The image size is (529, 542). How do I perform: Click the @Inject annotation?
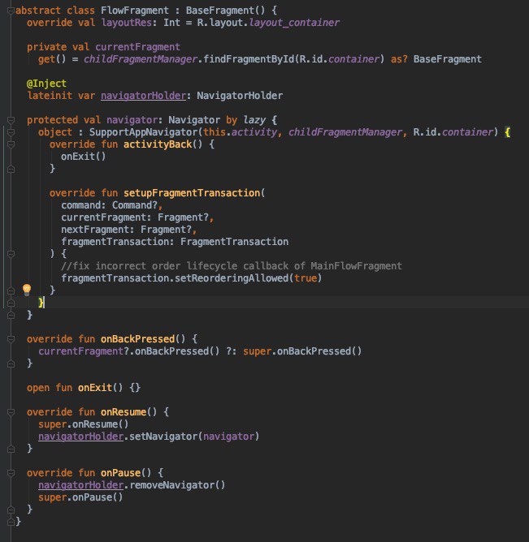46,84
